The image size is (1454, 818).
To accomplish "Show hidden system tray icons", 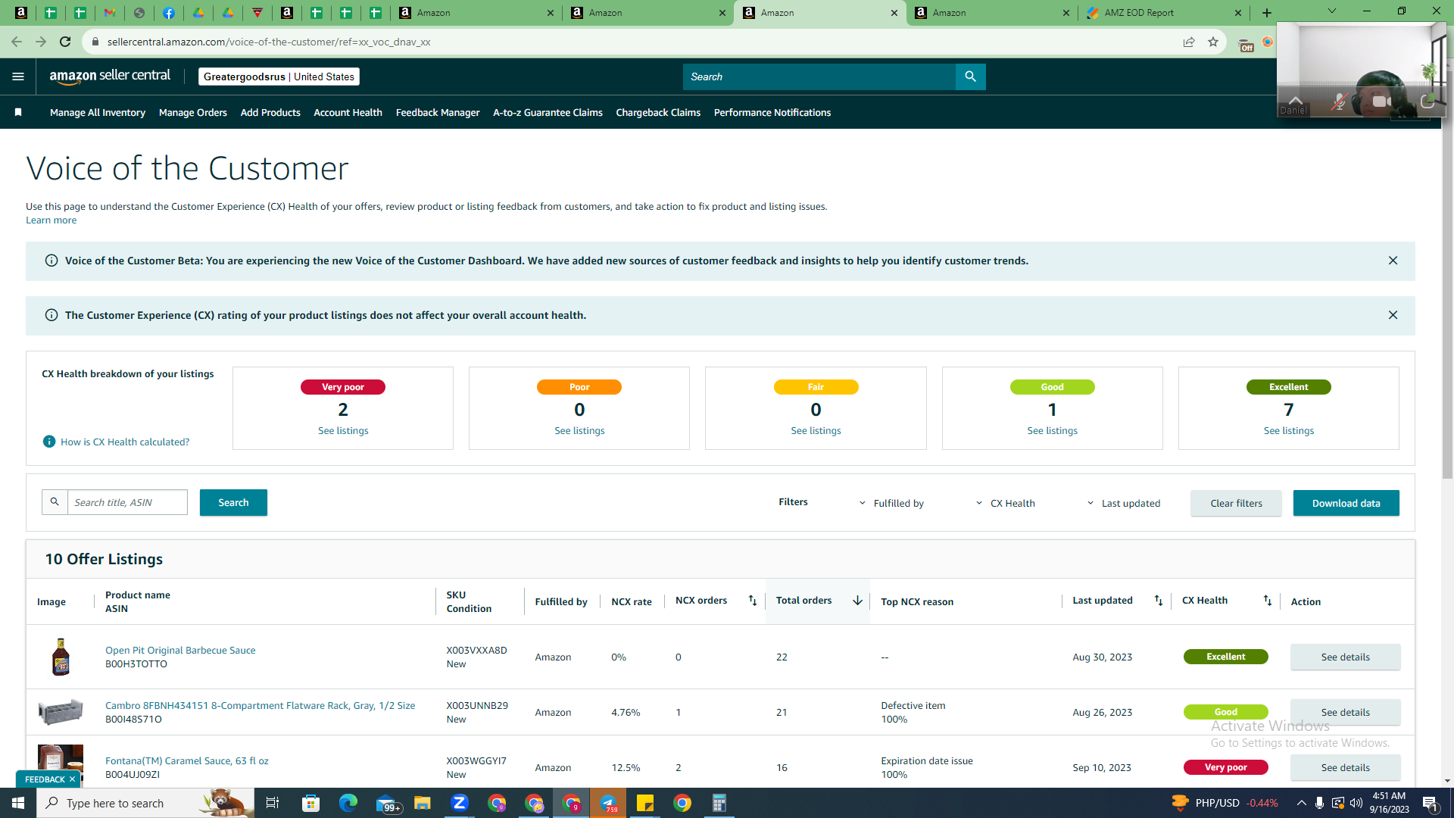I will (1301, 803).
